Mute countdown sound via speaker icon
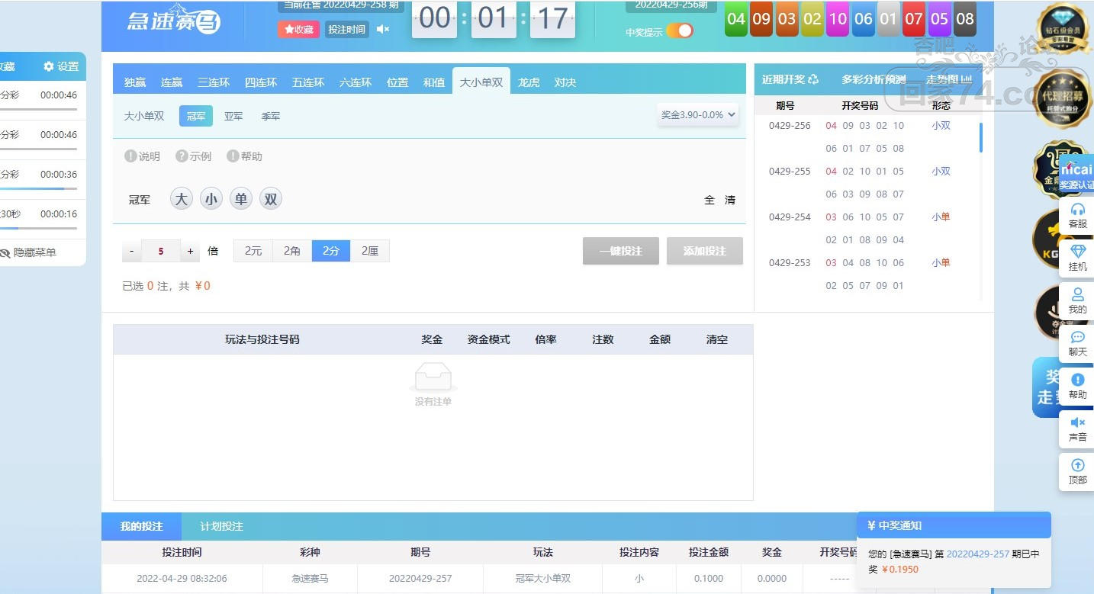The height and width of the screenshot is (594, 1094). [383, 29]
